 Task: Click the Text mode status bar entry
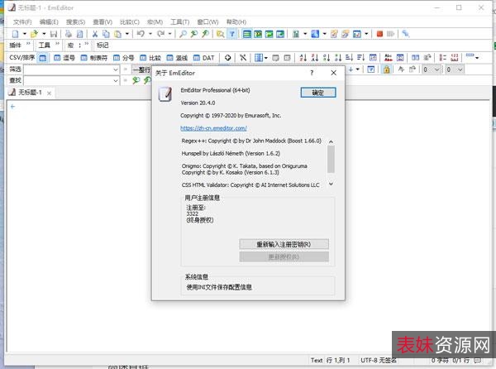coord(317,360)
